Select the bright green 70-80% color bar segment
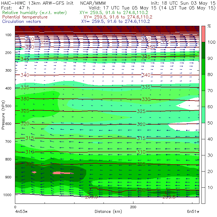This screenshot has height=217, width=217. coord(203,82)
